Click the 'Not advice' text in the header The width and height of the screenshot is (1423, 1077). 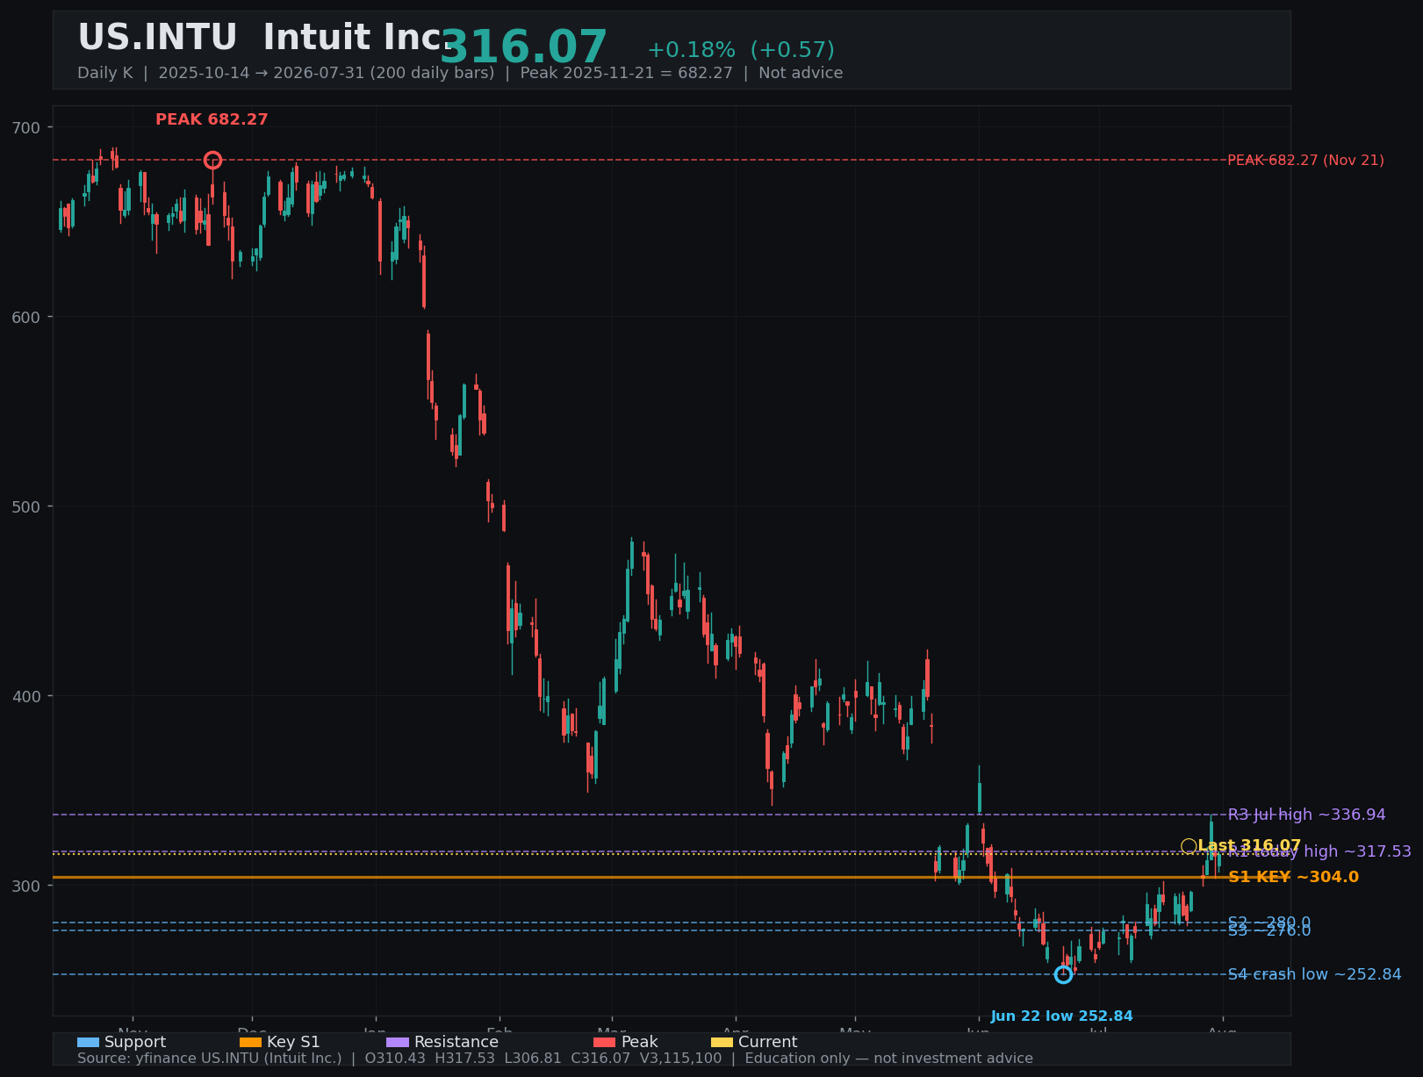point(801,73)
